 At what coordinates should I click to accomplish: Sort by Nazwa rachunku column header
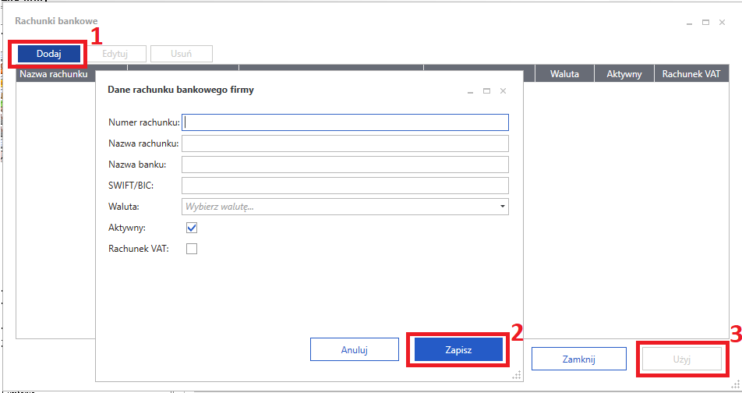55,75
